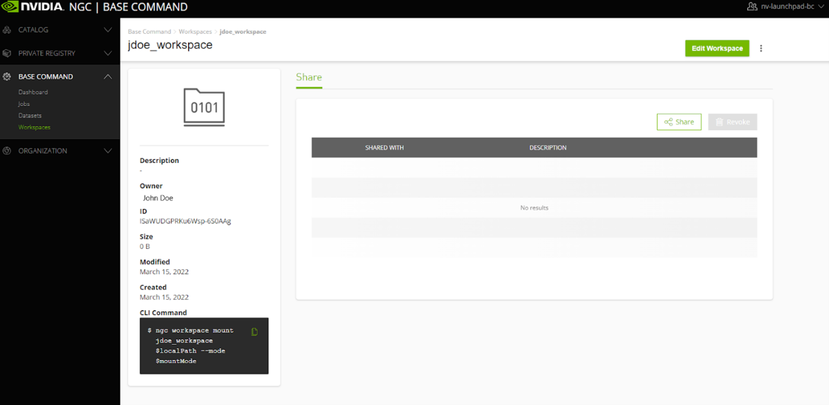829x405 pixels.
Task: Select the Share tab
Action: click(x=309, y=77)
